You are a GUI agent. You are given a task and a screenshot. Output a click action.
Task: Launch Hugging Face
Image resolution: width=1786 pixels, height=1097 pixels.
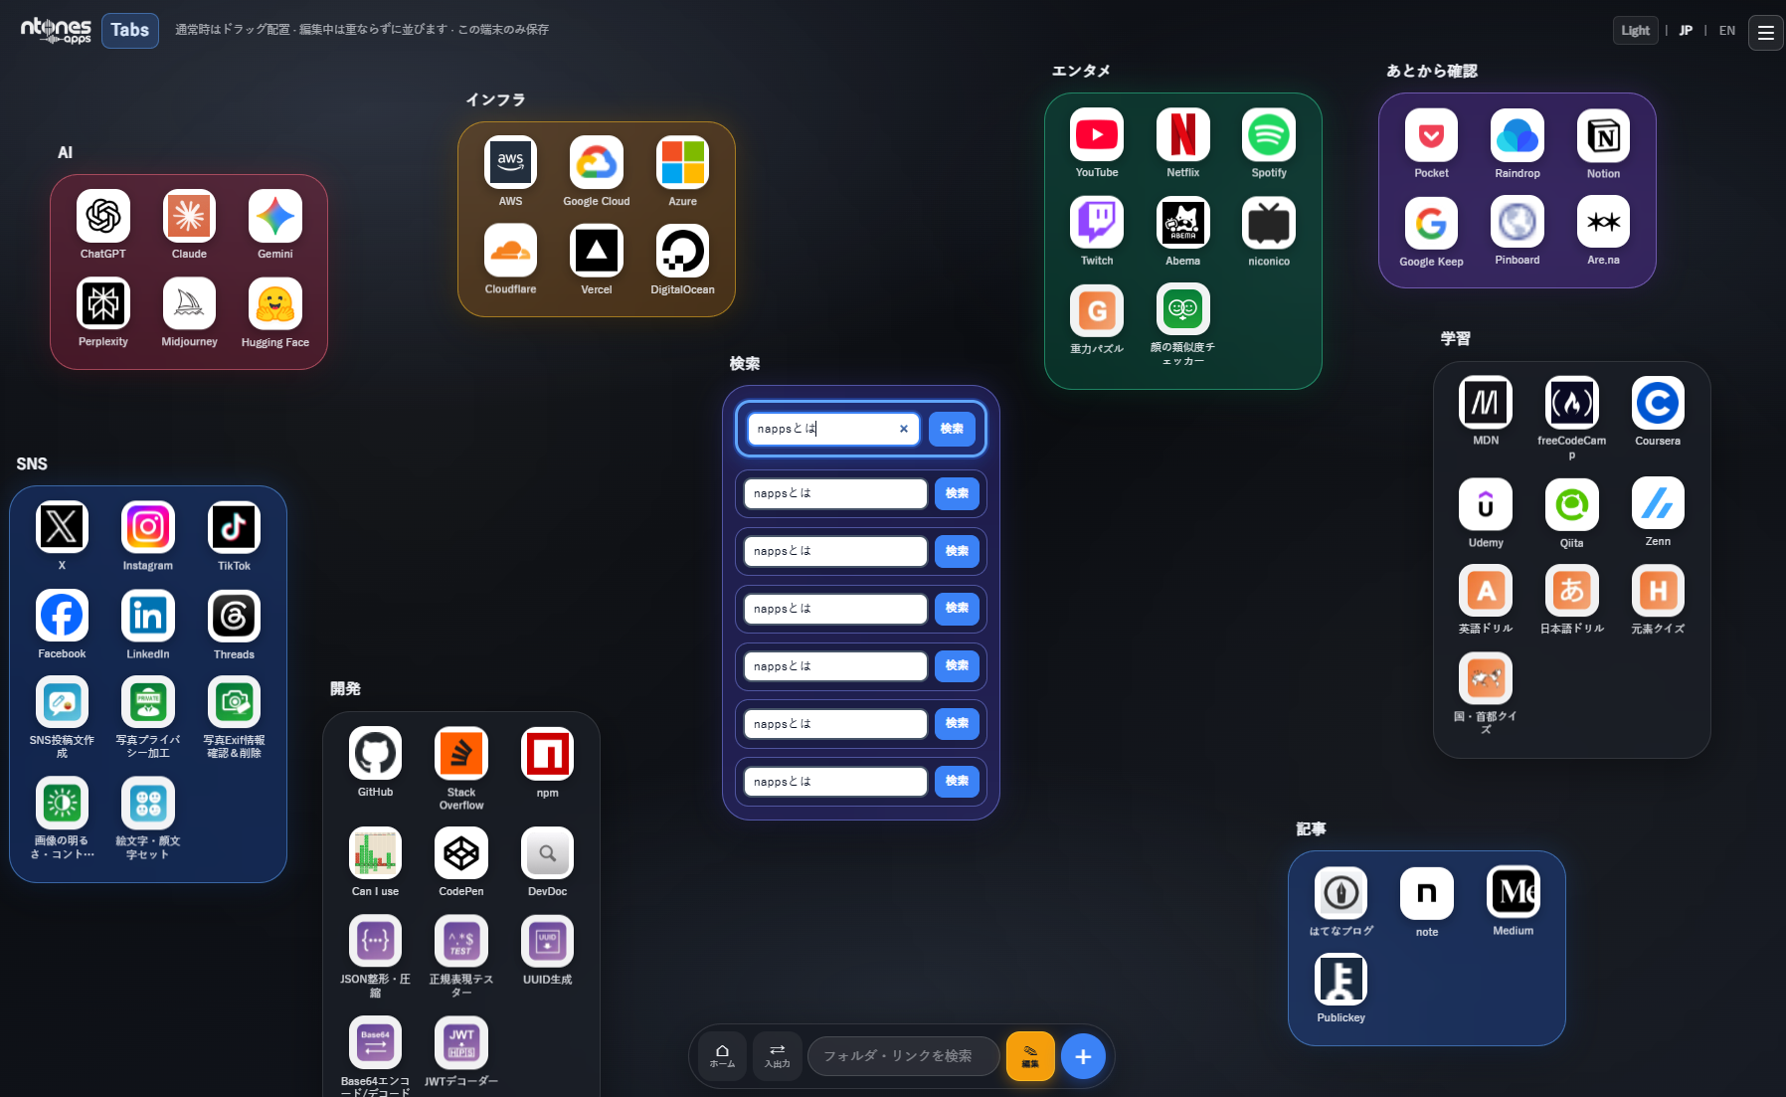pyautogui.click(x=275, y=303)
